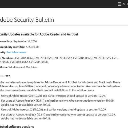Viewport: 128px width, 128px height.
Task: Click 'CVE-2014-0561' in the CVE list
Action: pyautogui.click(x=43, y=58)
